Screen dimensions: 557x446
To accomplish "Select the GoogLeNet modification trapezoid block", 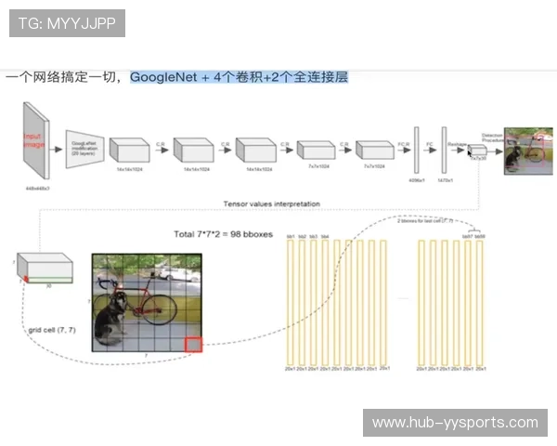I will [x=85, y=148].
